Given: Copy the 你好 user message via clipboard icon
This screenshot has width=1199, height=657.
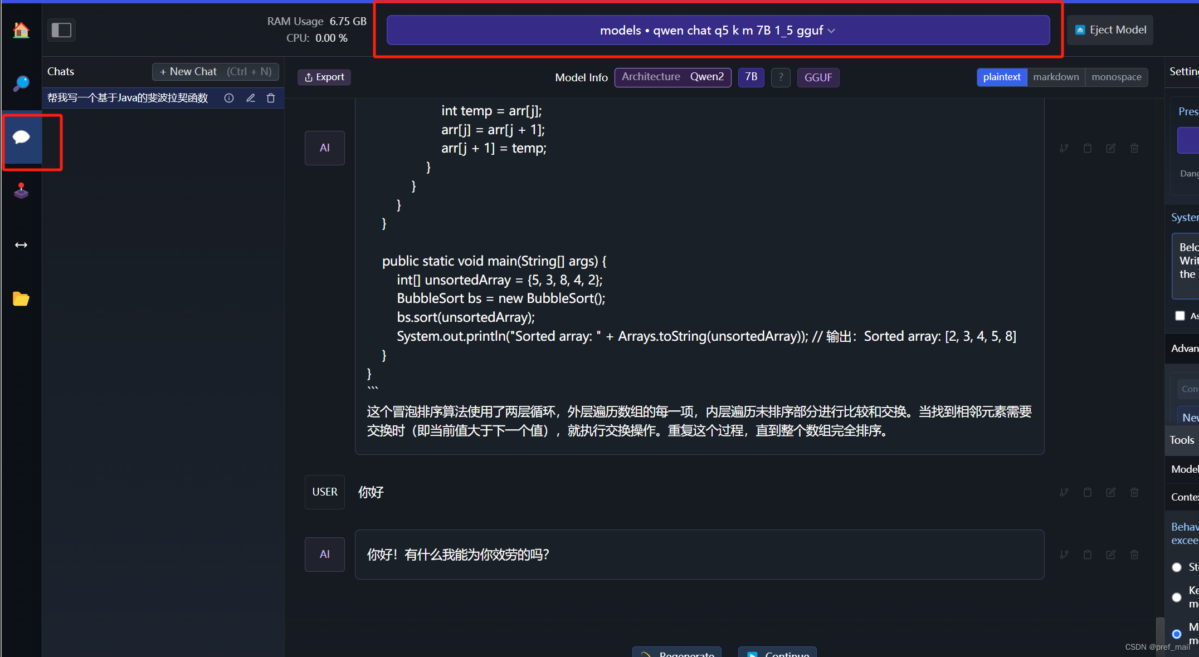Looking at the screenshot, I should pyautogui.click(x=1087, y=492).
